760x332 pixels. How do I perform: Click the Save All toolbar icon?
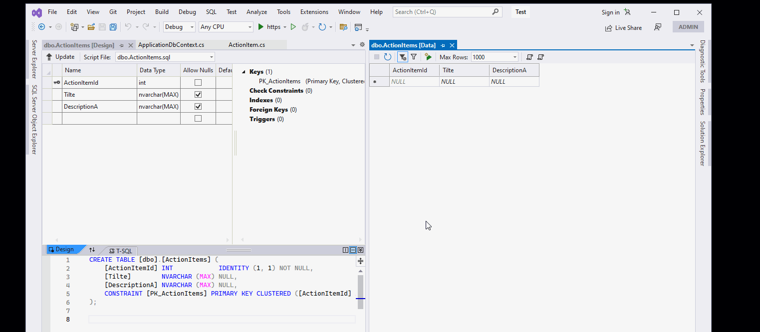(113, 27)
